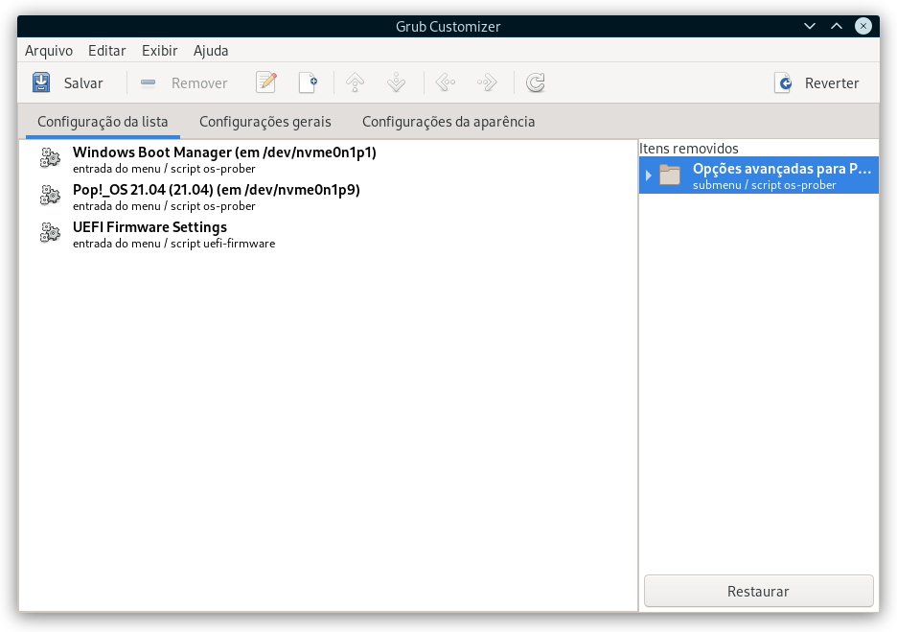897x632 pixels.
Task: Open the Arquivo menu
Action: coord(49,51)
